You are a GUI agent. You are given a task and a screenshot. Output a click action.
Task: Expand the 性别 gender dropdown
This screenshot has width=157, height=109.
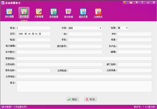click(x=127, y=28)
